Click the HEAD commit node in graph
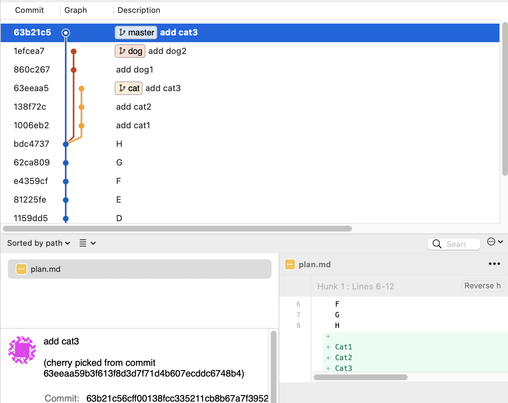 [x=66, y=33]
